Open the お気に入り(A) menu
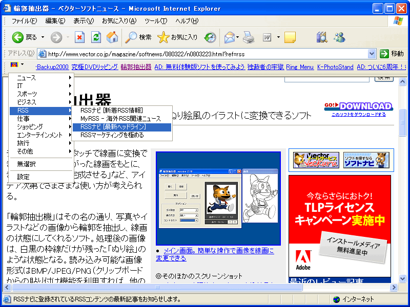This screenshot has width=410, height=307. pos(119,21)
